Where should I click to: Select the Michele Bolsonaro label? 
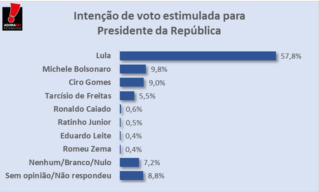point(77,69)
